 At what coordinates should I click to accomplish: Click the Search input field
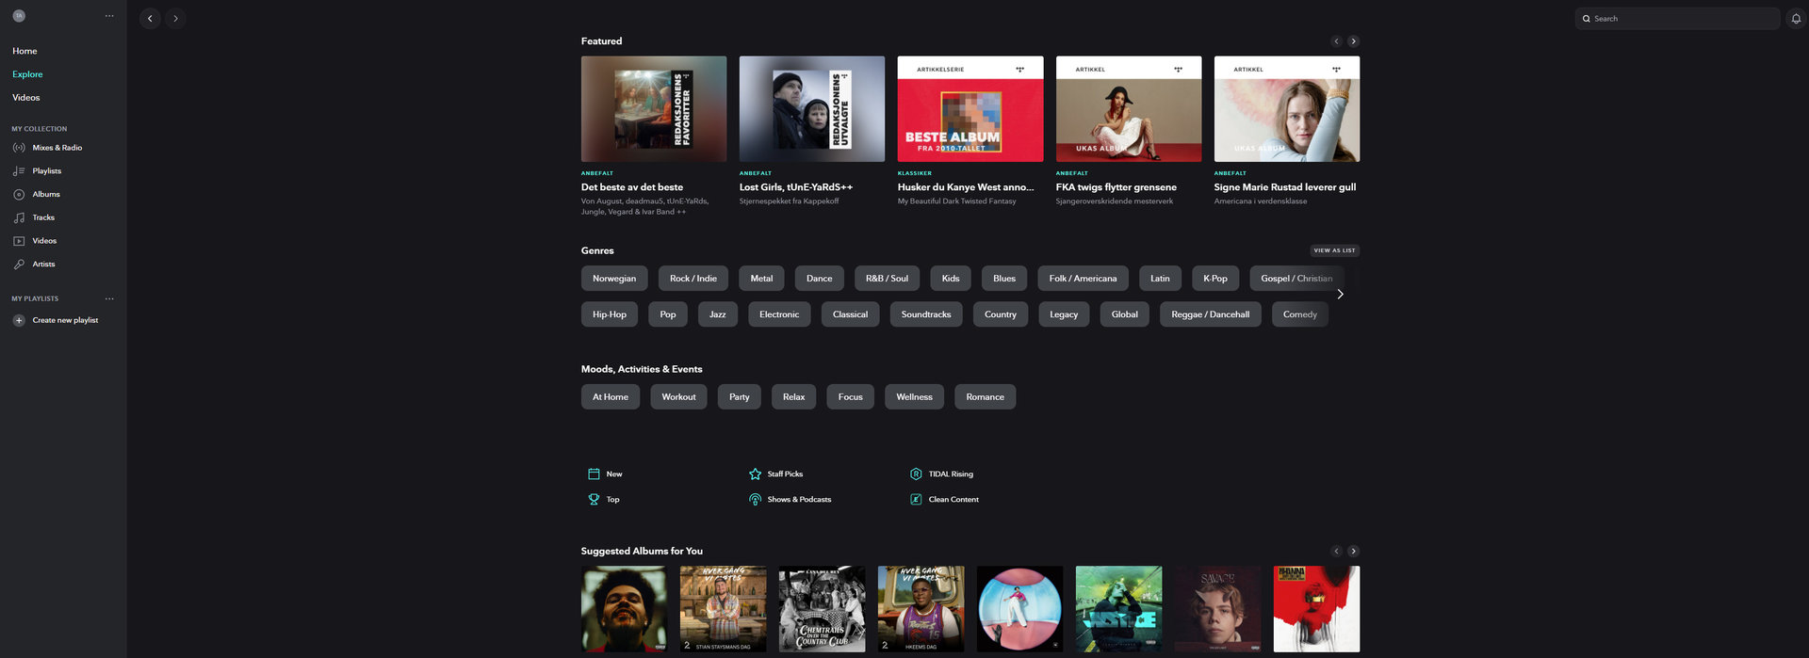[1677, 19]
